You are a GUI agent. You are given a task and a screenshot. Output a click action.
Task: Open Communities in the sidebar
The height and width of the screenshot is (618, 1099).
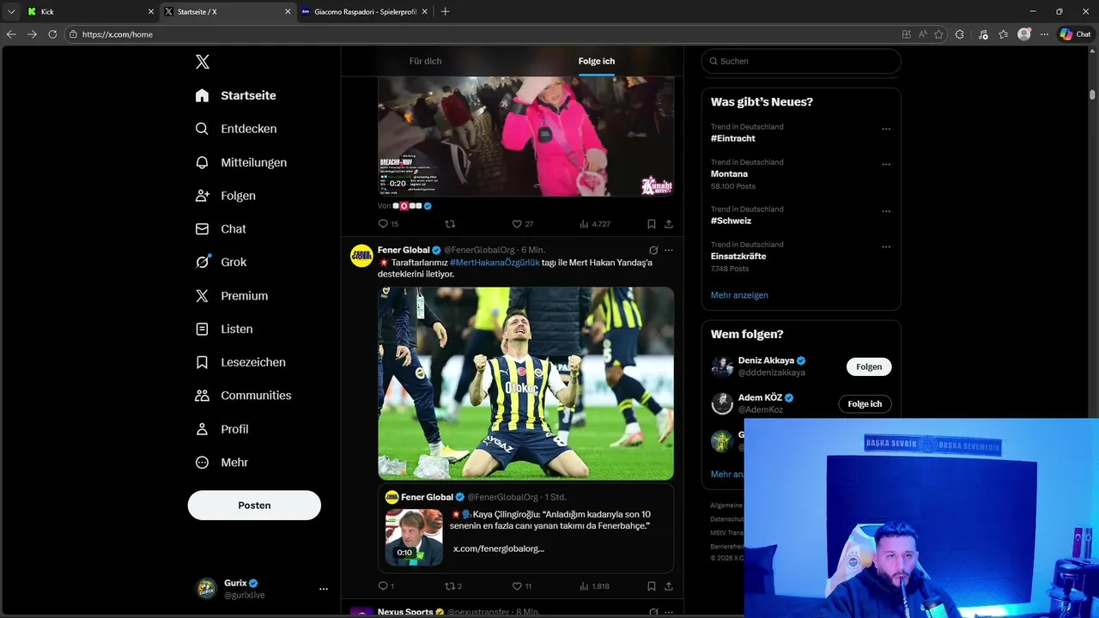pos(244,396)
